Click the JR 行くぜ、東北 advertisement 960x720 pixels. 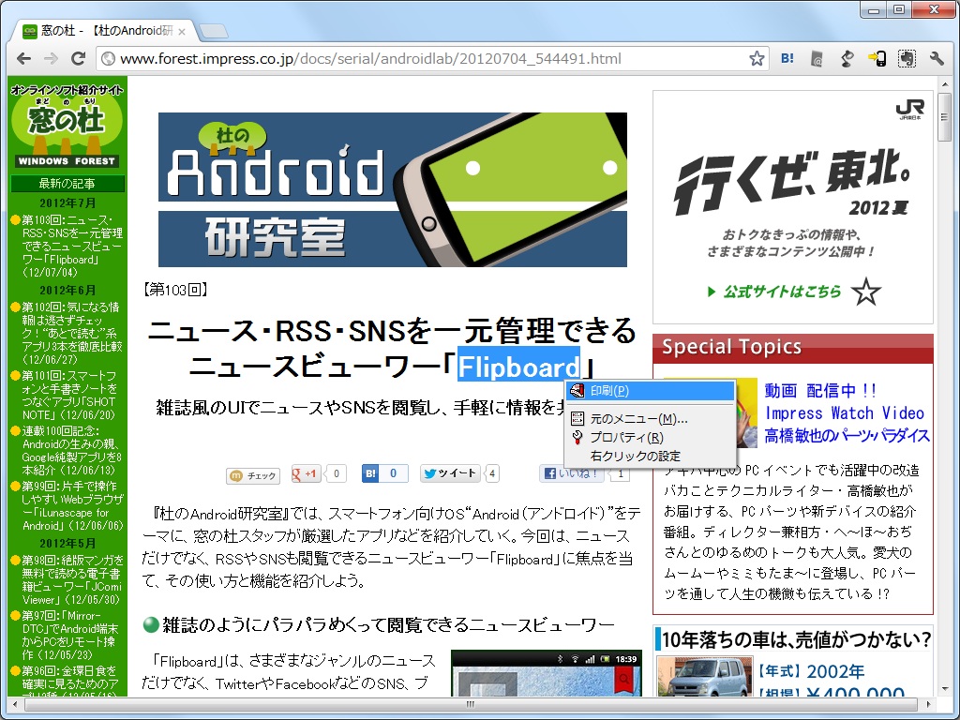(x=793, y=207)
